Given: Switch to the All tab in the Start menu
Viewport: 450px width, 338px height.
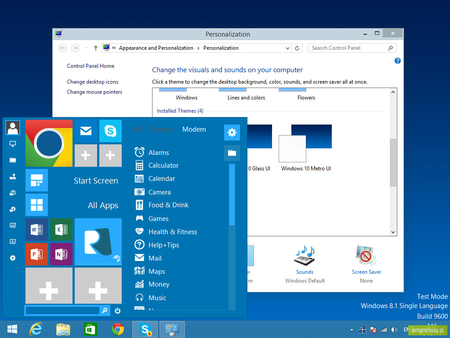Looking at the screenshot, I should (137, 129).
